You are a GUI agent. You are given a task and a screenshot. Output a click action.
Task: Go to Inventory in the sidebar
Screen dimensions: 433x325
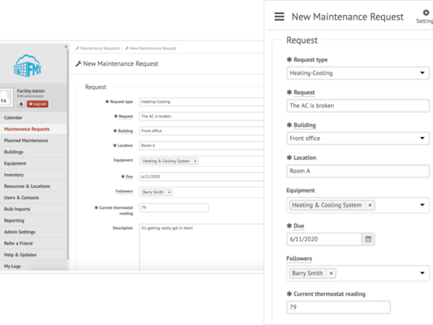(x=14, y=175)
